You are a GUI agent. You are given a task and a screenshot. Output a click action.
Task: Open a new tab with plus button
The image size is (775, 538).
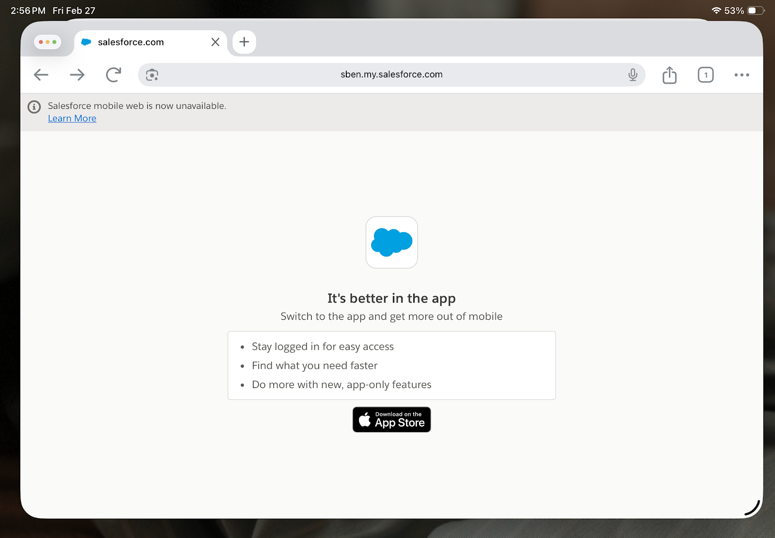(x=244, y=43)
